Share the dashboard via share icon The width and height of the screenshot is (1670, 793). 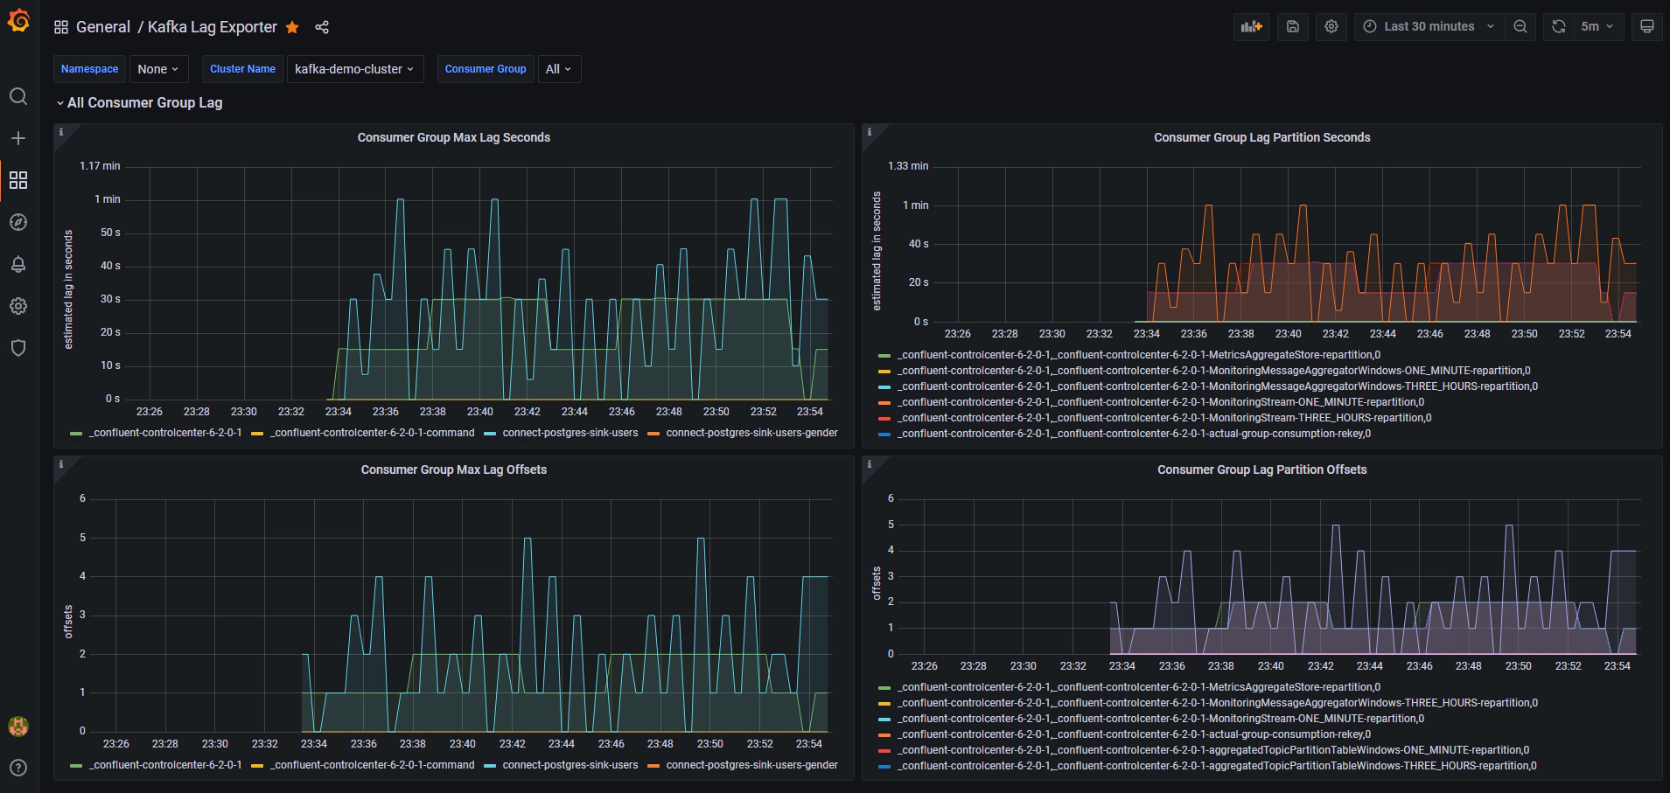322,27
